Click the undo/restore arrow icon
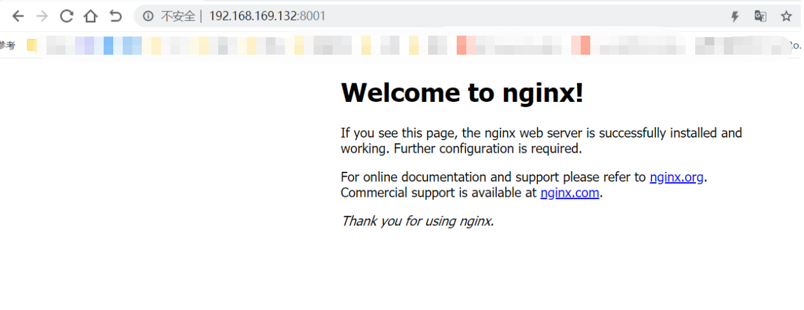 tap(115, 16)
